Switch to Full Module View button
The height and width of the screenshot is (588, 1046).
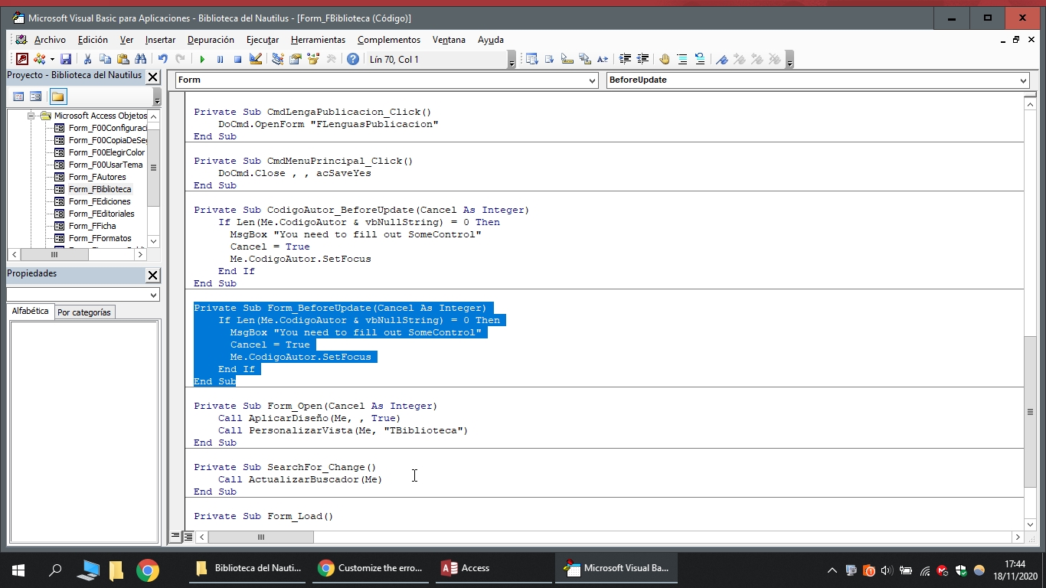188,537
